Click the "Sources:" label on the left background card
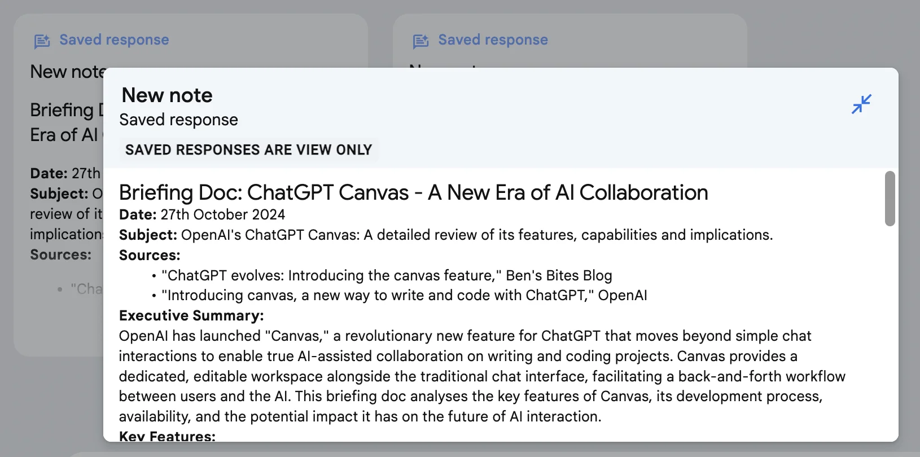920x457 pixels. click(61, 255)
